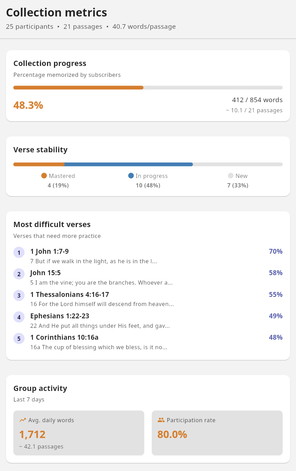Click the Avg. daily words stat card
Screen dimensions: 296x471
pos(79,433)
